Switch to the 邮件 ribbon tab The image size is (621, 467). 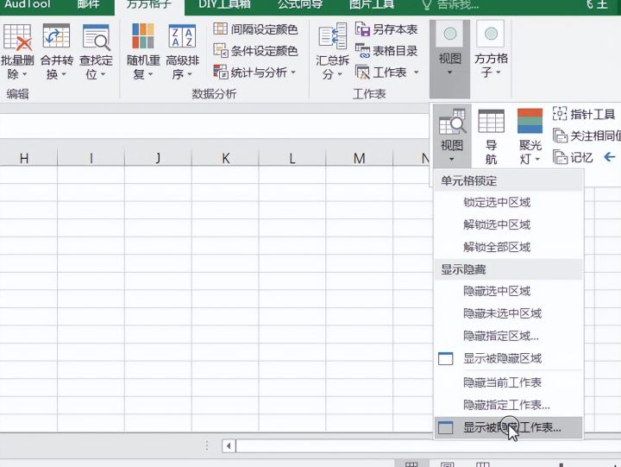(x=88, y=5)
